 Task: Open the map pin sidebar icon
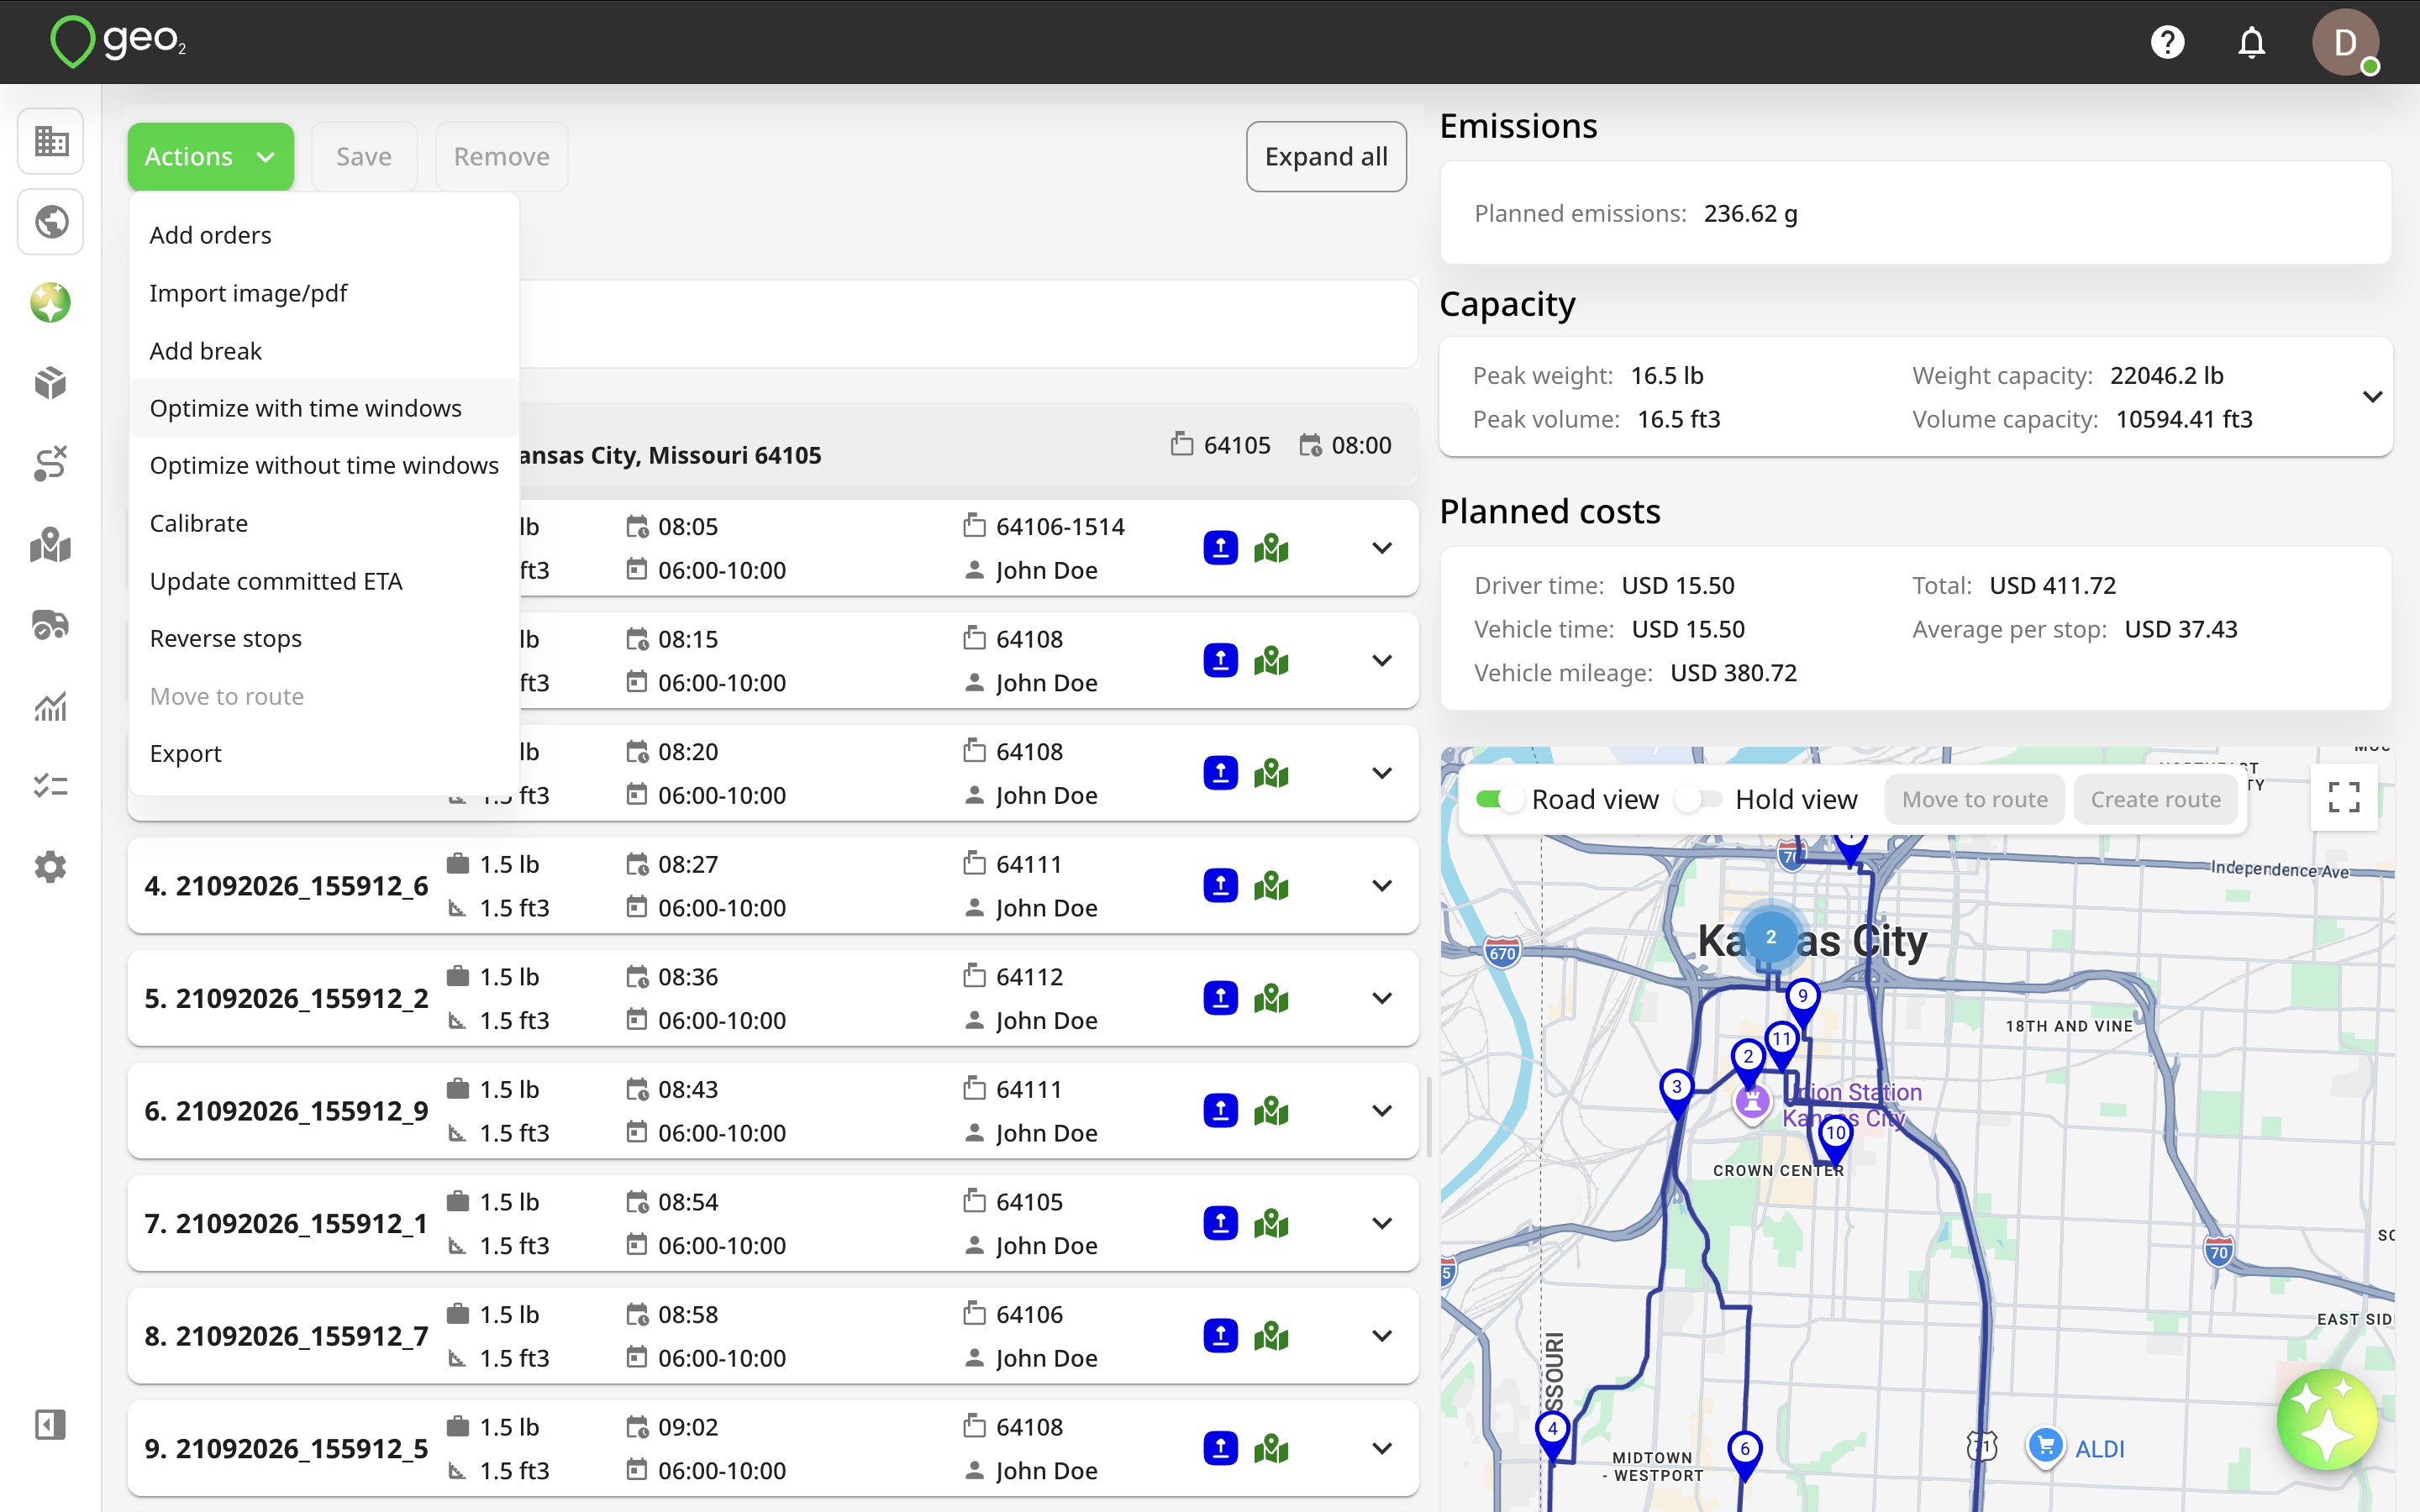point(51,545)
